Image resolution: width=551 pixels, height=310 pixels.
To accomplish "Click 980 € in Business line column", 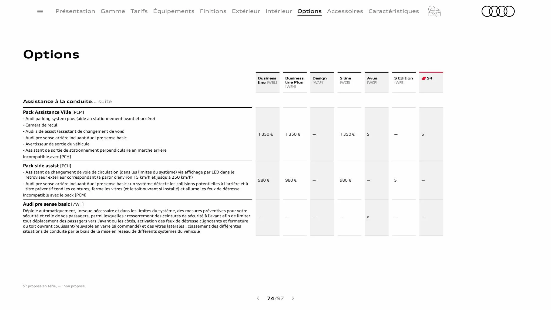I will click(264, 180).
